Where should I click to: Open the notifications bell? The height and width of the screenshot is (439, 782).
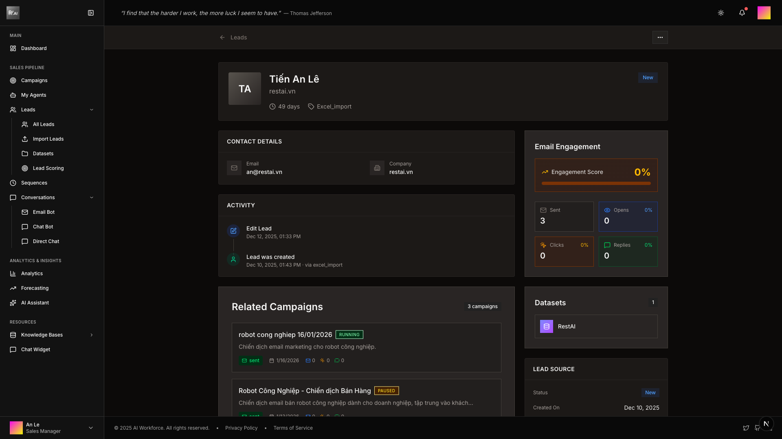pyautogui.click(x=742, y=13)
